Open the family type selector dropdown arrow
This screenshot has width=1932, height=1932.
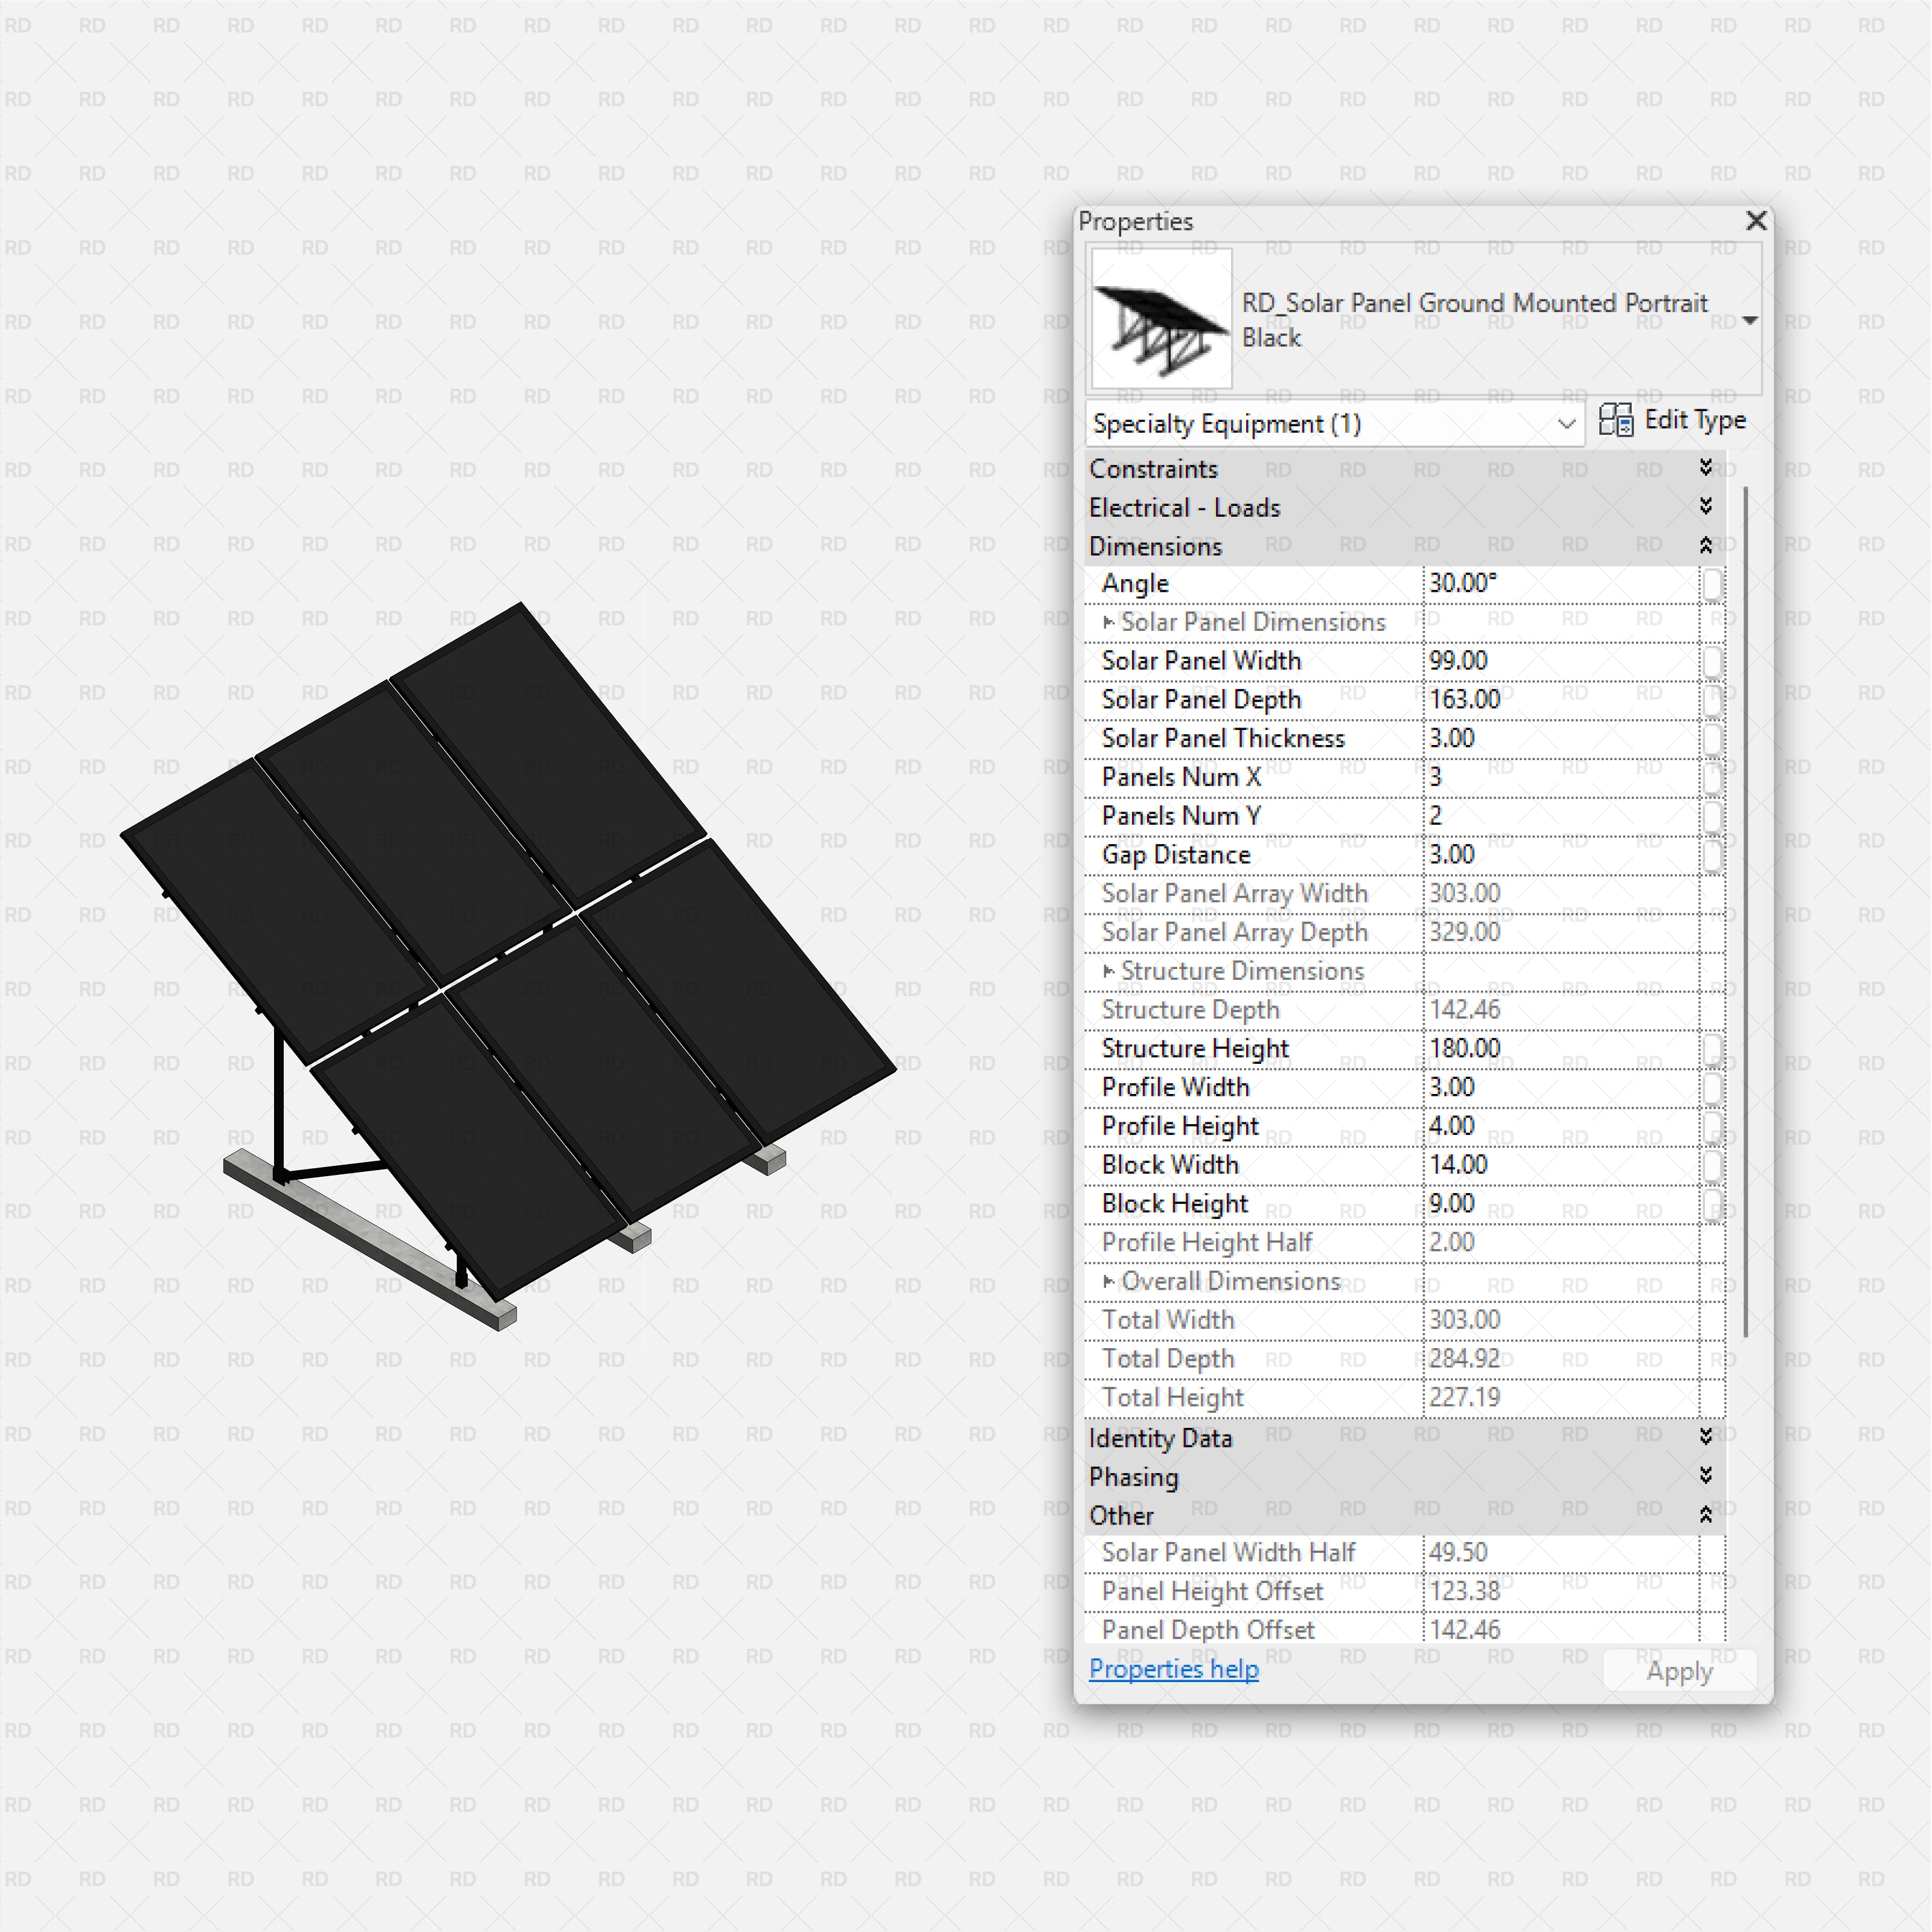[x=1749, y=321]
